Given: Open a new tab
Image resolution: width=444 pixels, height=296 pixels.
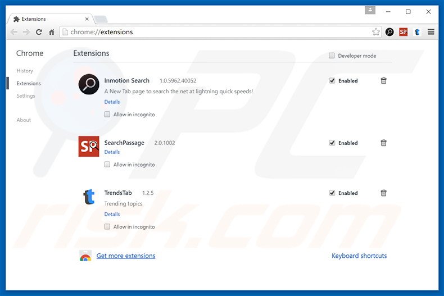Looking at the screenshot, I should (x=101, y=19).
